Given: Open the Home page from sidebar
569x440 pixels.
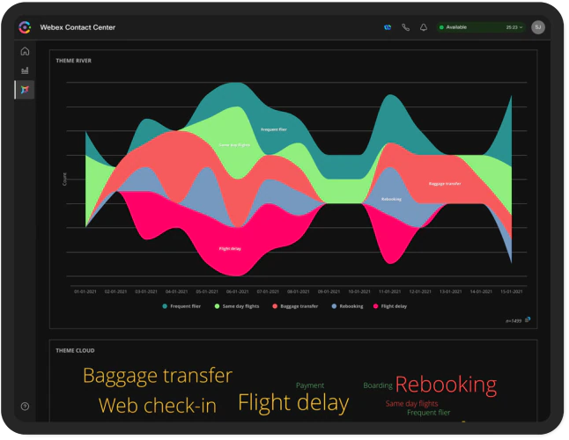Looking at the screenshot, I should [x=25, y=51].
